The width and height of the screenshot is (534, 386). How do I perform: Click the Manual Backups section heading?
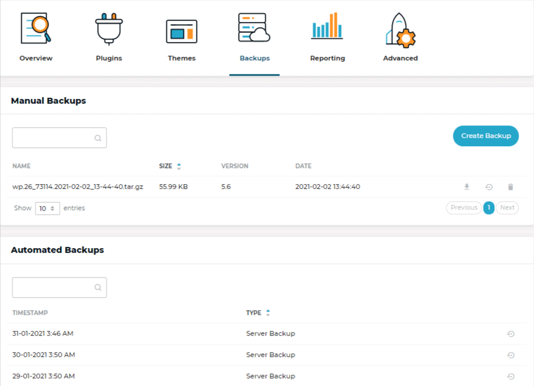[x=49, y=101]
